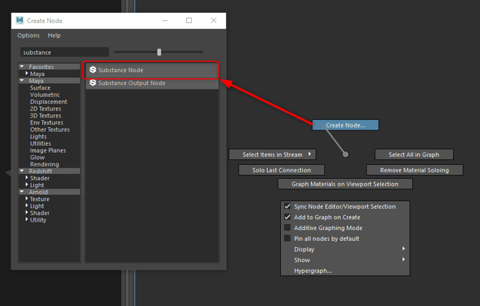Collapse the Arnold category

[22, 192]
